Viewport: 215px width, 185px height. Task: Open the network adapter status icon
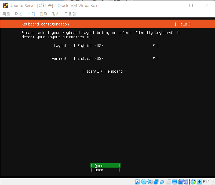[x=156, y=182]
